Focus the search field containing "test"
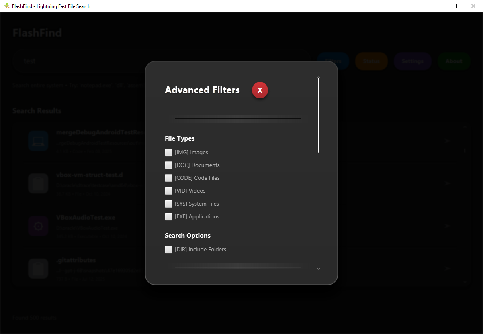This screenshot has height=334, width=483. (161, 61)
